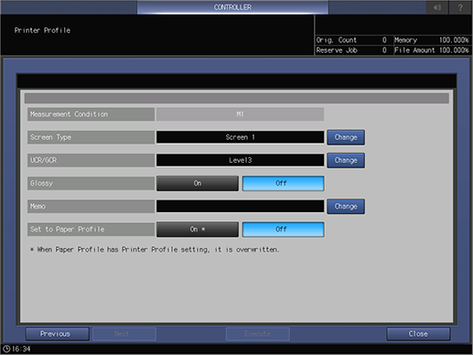Click the greyed-out Execute button
Image resolution: width=473 pixels, height=355 pixels.
[258, 334]
